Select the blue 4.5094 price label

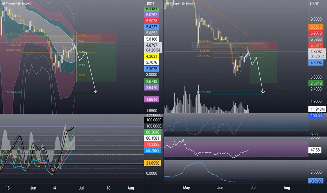[x=316, y=62]
